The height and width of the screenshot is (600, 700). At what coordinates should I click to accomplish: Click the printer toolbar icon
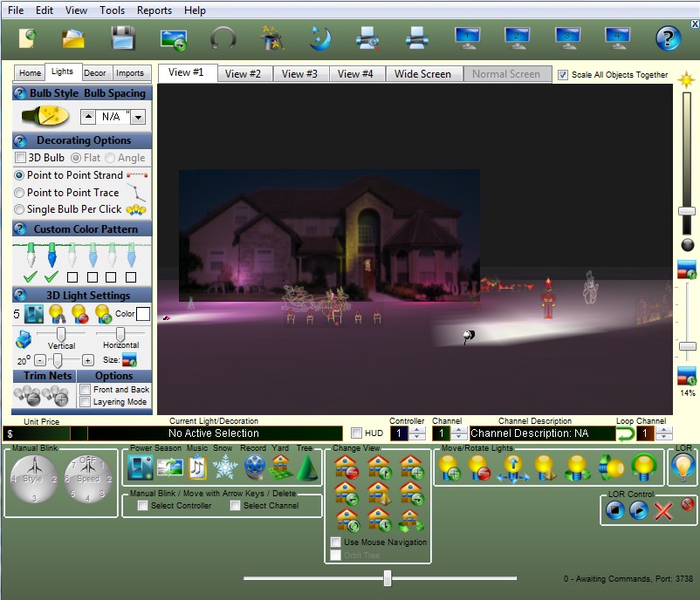[x=417, y=38]
